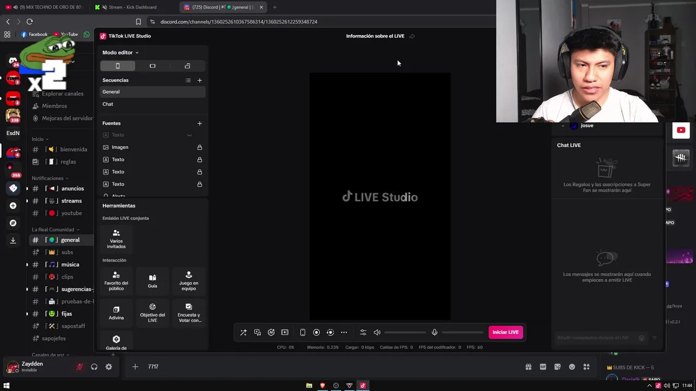Expand the Modo editor dropdown
The width and height of the screenshot is (696, 391).
coord(121,53)
